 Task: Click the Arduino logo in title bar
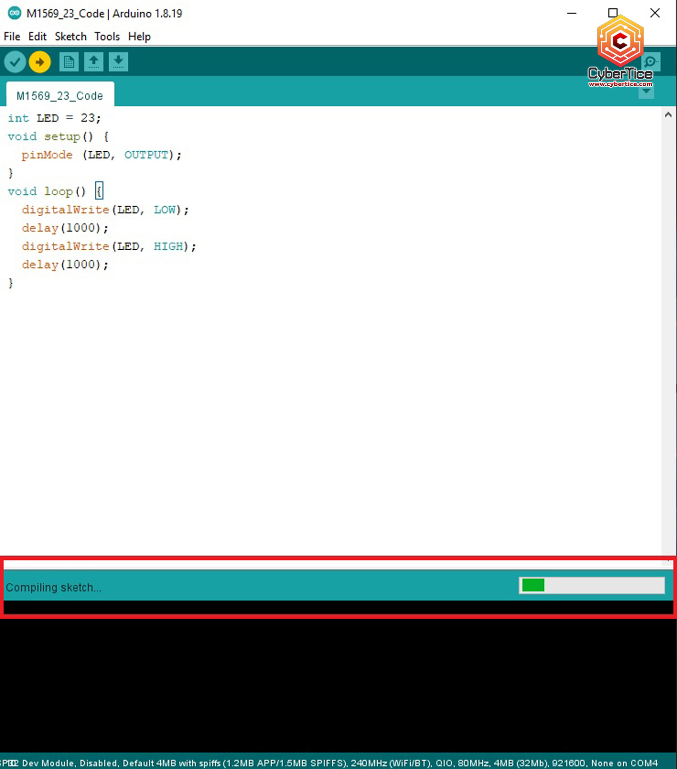(14, 13)
